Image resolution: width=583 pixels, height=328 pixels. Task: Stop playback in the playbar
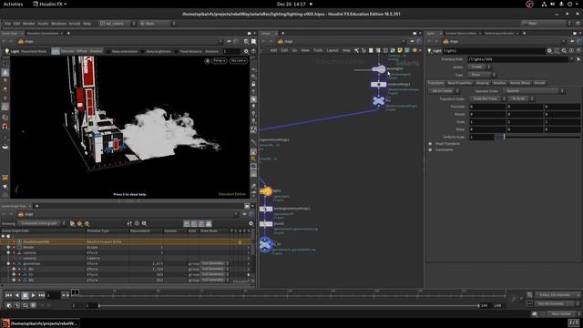pos(25,295)
